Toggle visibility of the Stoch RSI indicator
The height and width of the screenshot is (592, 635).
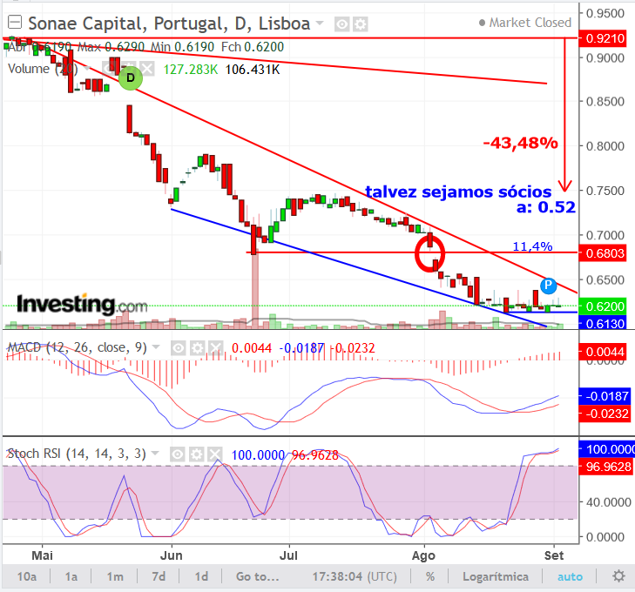[x=178, y=454]
